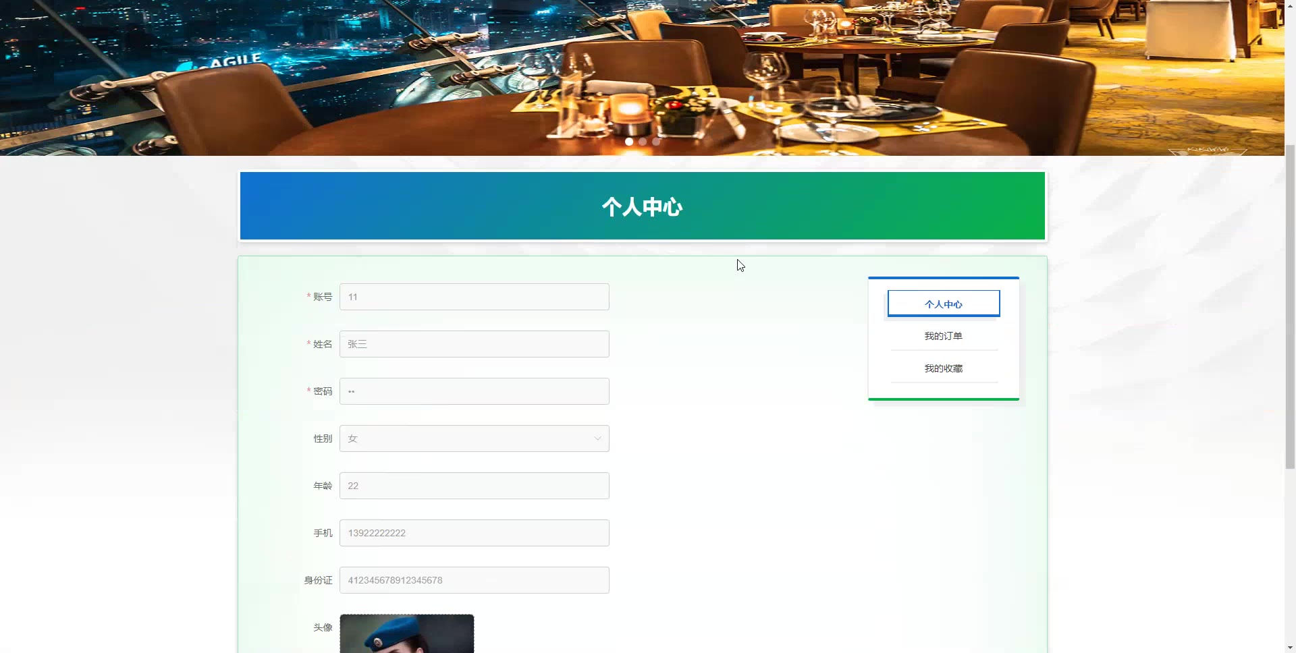Click the 身份证 field label
This screenshot has height=653, width=1296.
(x=318, y=580)
